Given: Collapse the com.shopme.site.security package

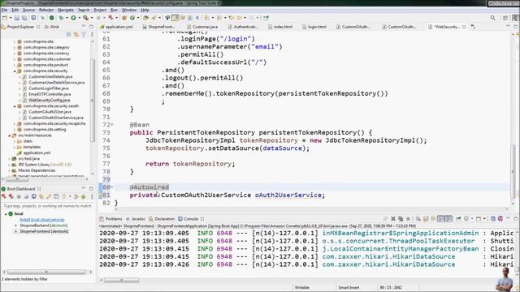Looking at the screenshot, I should 15,71.
